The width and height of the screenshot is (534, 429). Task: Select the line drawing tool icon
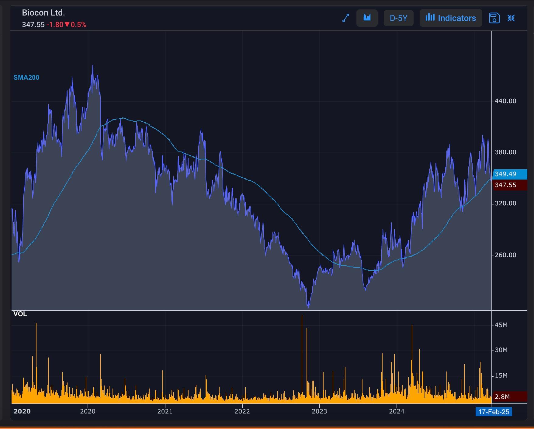(346, 18)
